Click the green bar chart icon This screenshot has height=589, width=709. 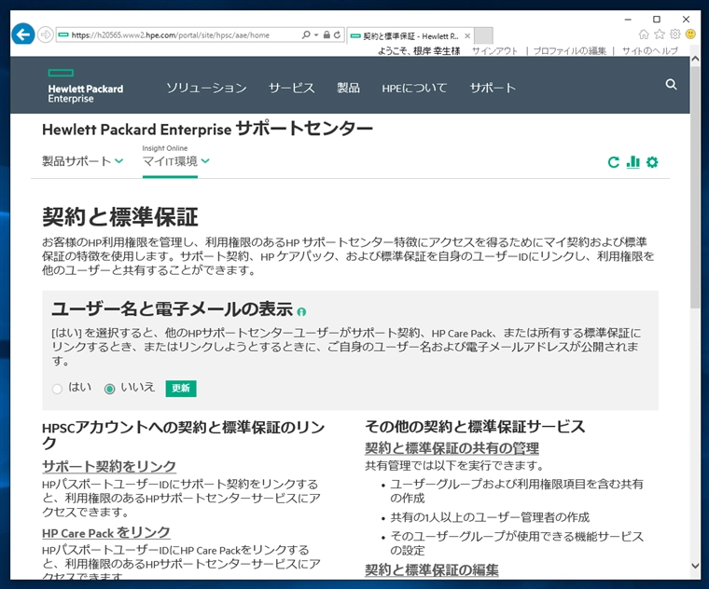point(633,162)
